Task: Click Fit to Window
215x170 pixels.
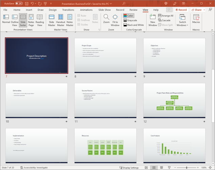Action: coord(115,20)
